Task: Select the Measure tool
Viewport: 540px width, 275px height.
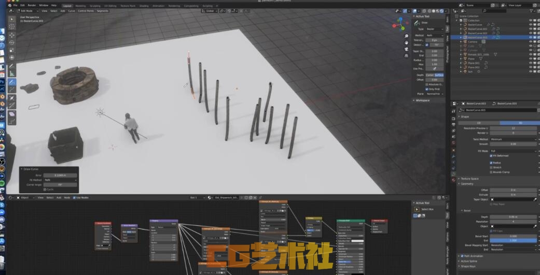Action: 12,73
